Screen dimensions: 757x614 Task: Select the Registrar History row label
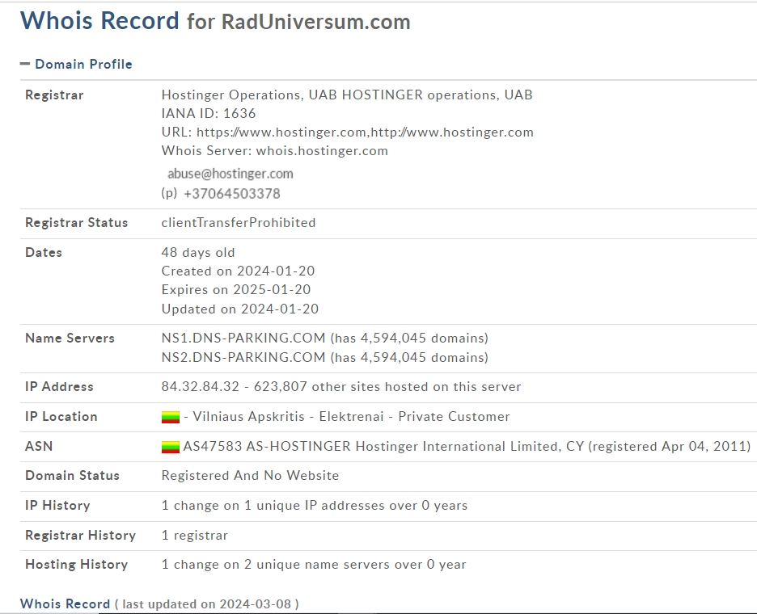pos(80,536)
